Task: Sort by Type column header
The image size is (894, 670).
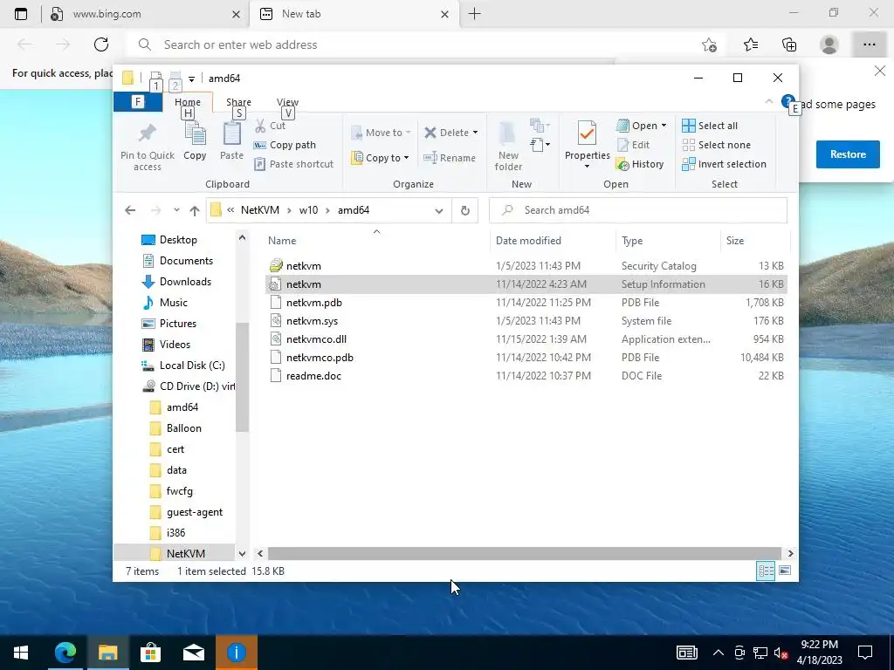Action: [668, 241]
